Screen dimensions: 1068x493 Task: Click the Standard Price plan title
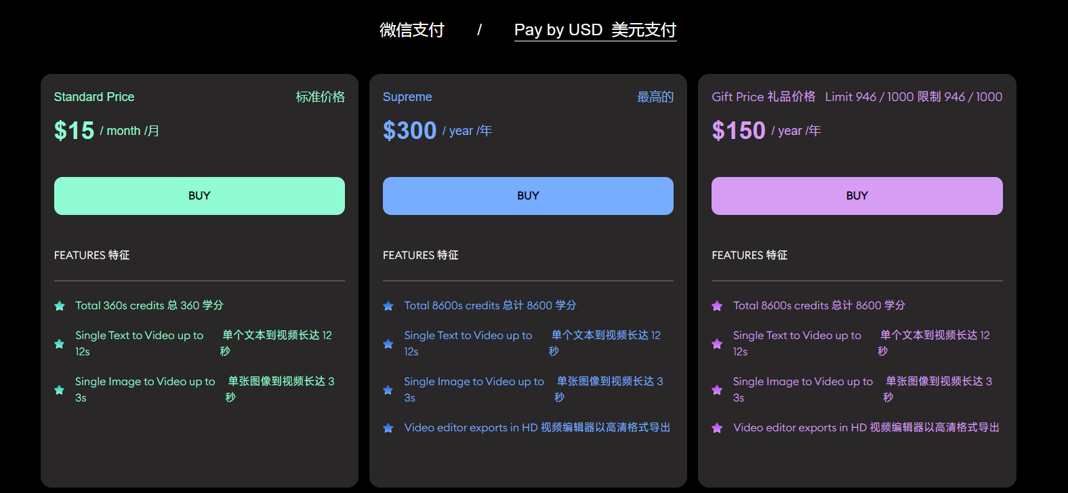click(94, 97)
